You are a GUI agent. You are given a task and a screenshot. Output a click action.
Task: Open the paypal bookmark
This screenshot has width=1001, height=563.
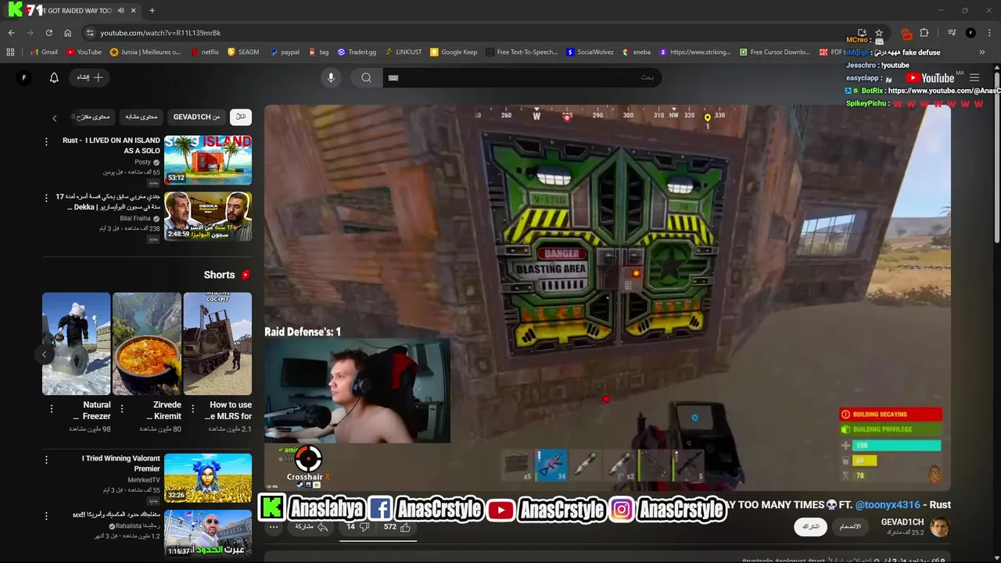(x=285, y=52)
